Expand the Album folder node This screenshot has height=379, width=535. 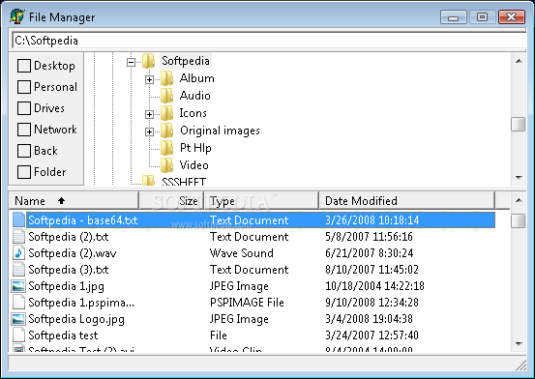coord(149,79)
